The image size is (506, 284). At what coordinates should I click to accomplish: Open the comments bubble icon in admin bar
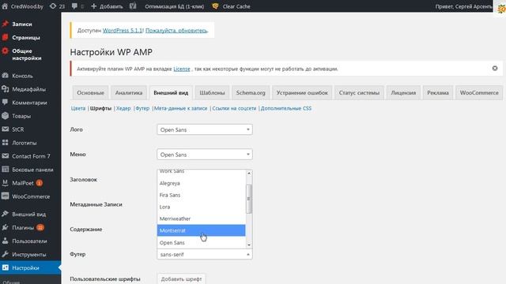[74, 6]
